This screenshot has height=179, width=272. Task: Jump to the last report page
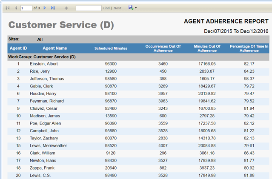[53, 8]
